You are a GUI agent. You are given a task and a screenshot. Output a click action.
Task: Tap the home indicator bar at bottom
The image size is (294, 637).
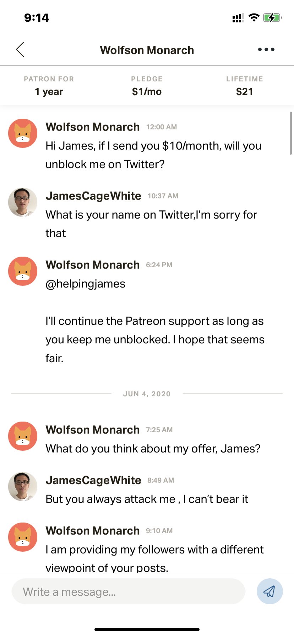[147, 630]
